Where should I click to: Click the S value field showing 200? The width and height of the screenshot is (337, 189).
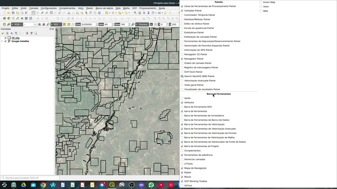click(175, 24)
